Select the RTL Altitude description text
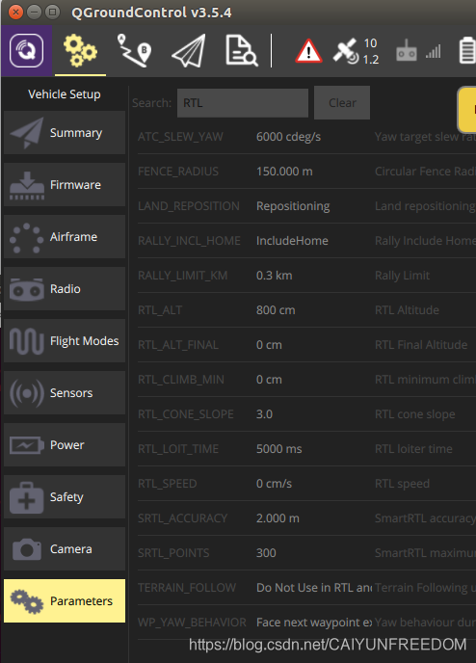Screen dimensions: 476x663 (x=407, y=310)
